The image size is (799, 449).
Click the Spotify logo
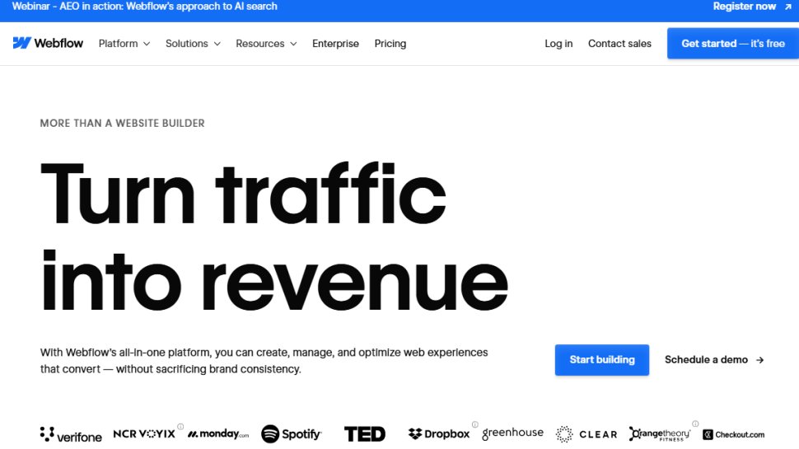point(292,434)
